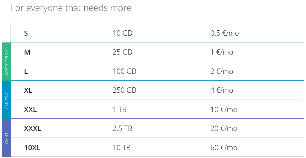The image size is (306, 158).
Task: Click the 60 €/mo price
Action: (x=224, y=147)
